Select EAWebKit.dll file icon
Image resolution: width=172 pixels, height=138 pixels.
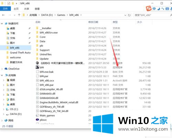tap(37, 93)
